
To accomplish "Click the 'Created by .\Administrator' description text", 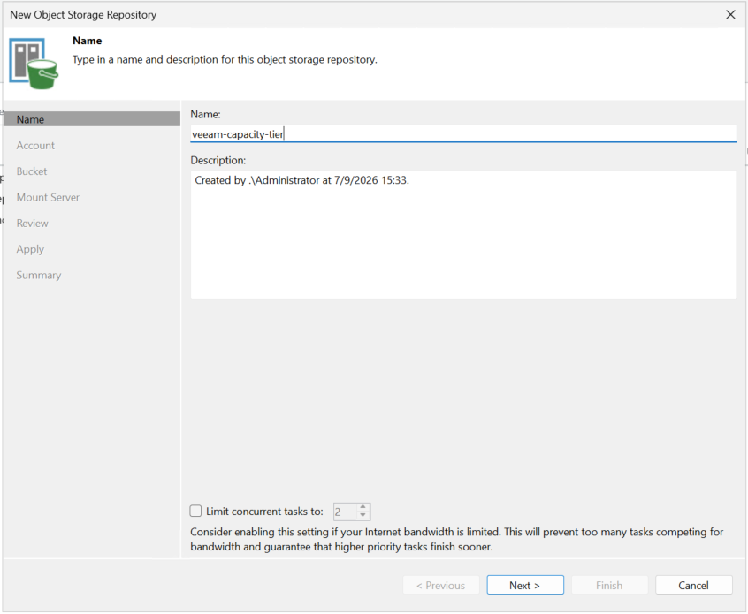I will click(302, 180).
